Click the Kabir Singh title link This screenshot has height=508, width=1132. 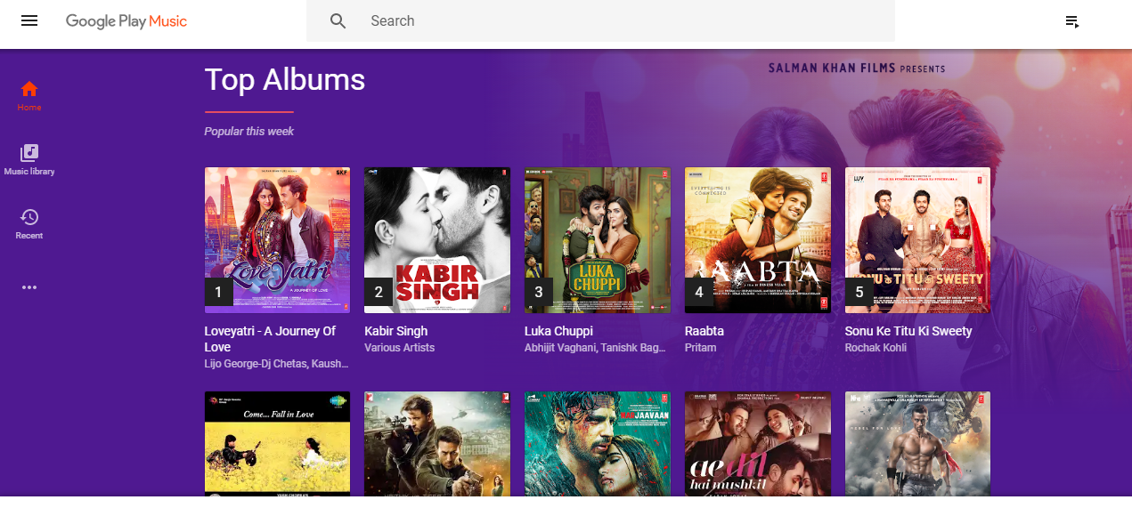point(396,331)
